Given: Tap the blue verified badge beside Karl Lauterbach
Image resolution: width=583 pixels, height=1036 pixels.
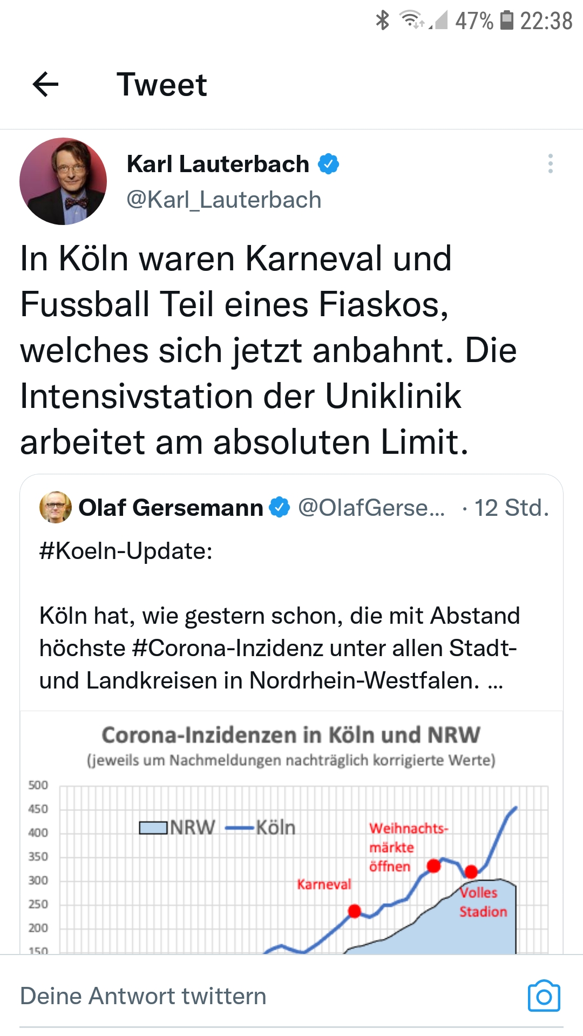Looking at the screenshot, I should pos(328,164).
